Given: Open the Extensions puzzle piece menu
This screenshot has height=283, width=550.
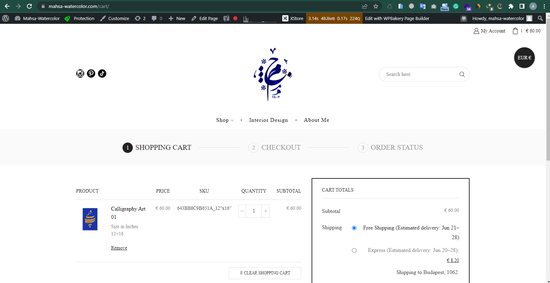Looking at the screenshot, I should coord(511,6).
